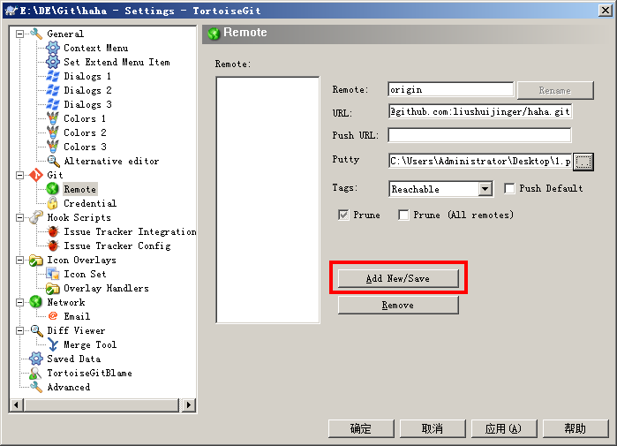The width and height of the screenshot is (617, 446).
Task: Click the Remove button
Action: click(x=398, y=305)
